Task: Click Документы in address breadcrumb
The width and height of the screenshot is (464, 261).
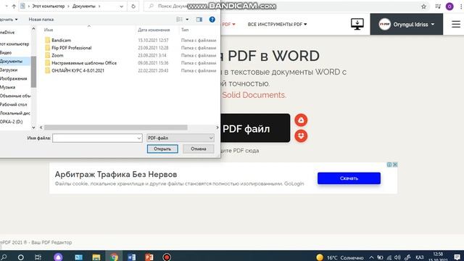Action: click(x=84, y=7)
